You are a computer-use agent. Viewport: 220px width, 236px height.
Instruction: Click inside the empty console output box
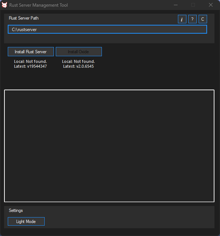[x=109, y=146]
